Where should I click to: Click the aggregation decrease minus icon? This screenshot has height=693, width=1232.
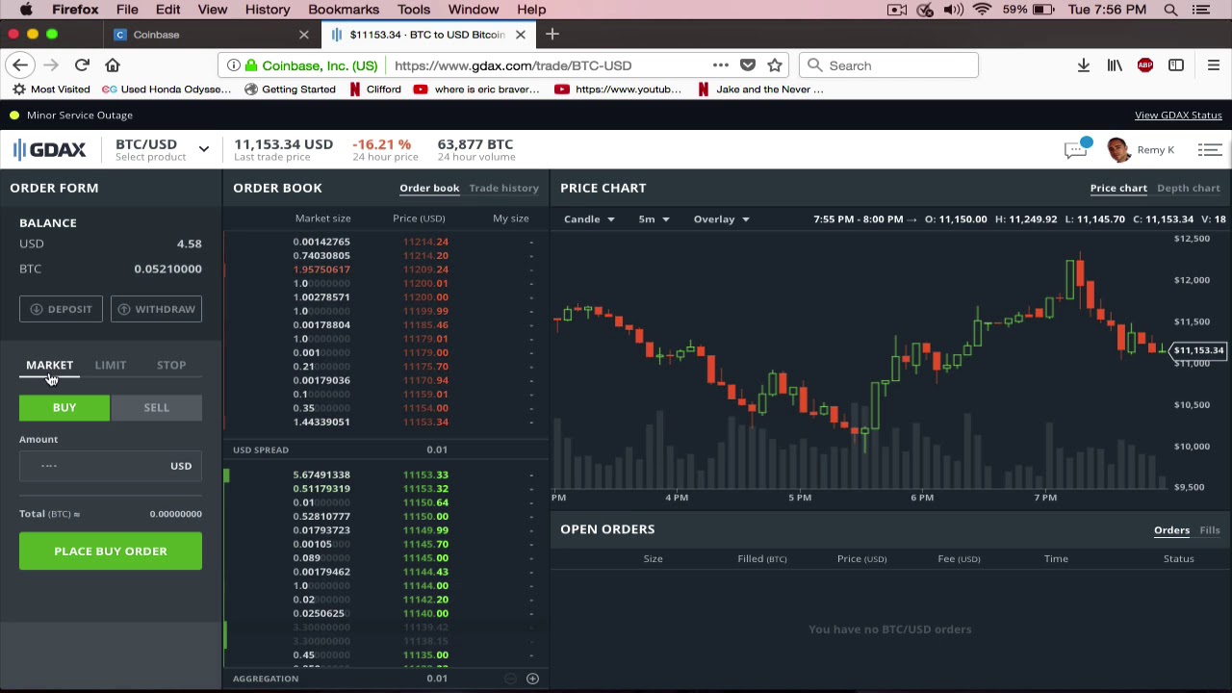pyautogui.click(x=511, y=679)
